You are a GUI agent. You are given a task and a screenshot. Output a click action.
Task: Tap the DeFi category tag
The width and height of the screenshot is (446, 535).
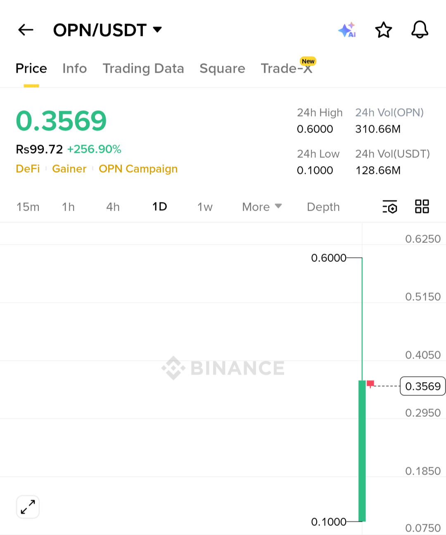point(28,169)
